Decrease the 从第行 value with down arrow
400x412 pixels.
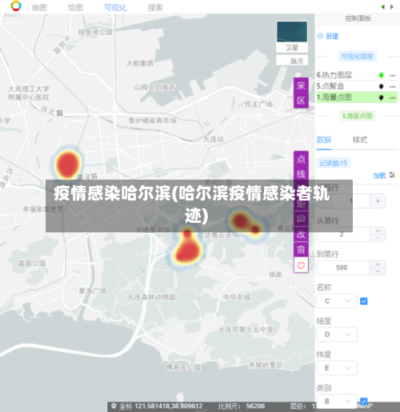coord(378,238)
